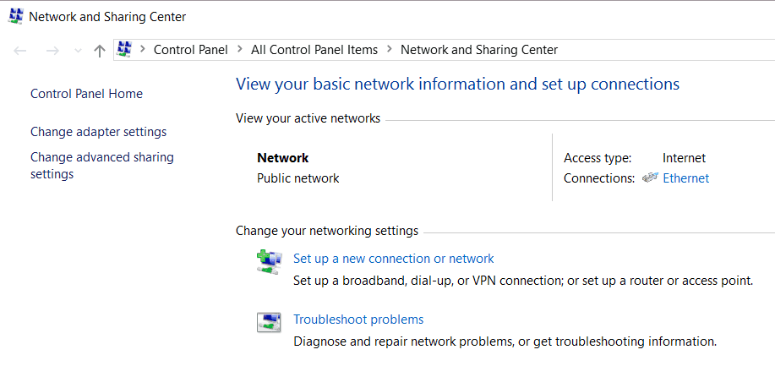This screenshot has width=775, height=377.
Task: Go up one level with Up arrow
Action: coord(100,51)
